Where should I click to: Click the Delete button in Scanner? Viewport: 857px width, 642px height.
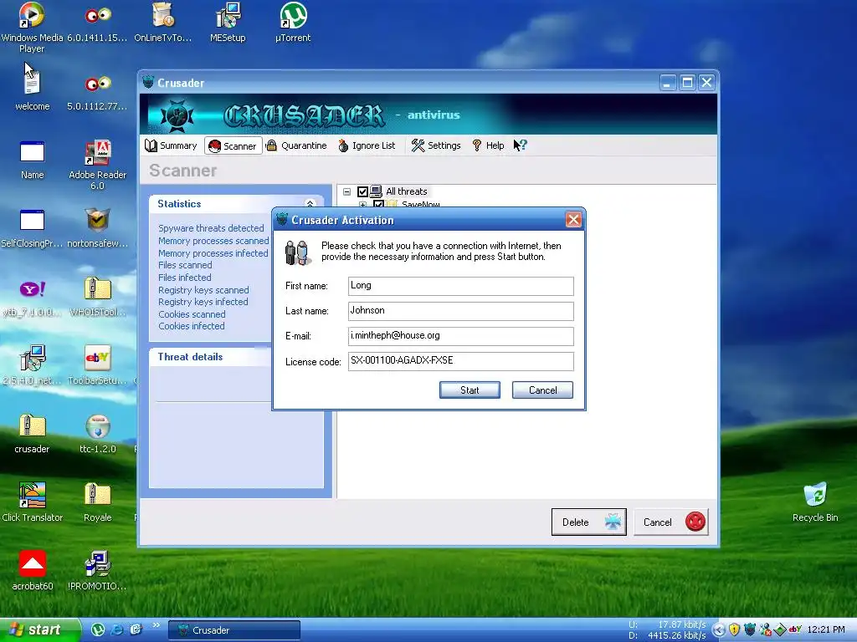588,522
